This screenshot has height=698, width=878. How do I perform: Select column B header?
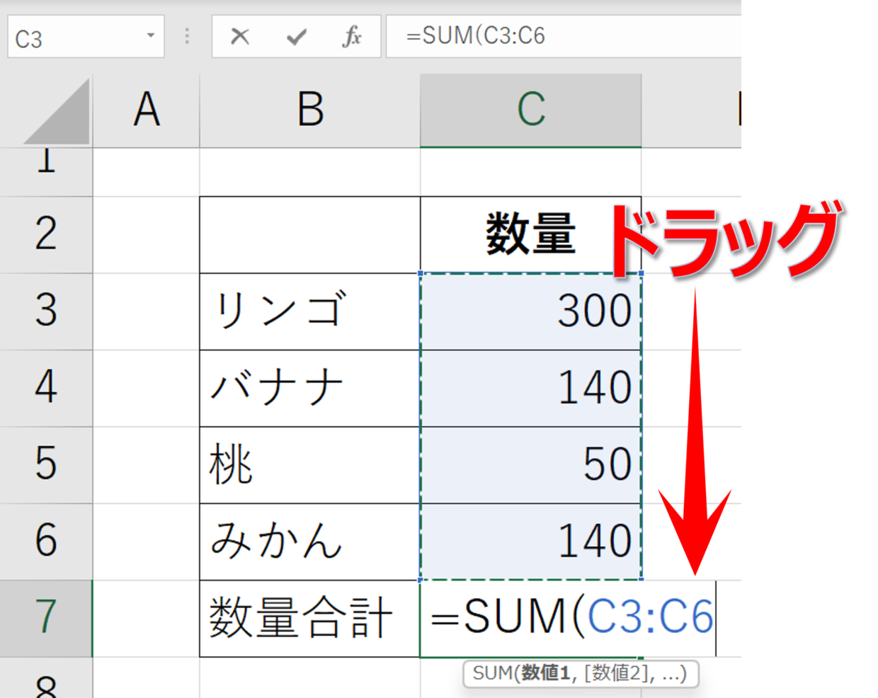[x=310, y=110]
